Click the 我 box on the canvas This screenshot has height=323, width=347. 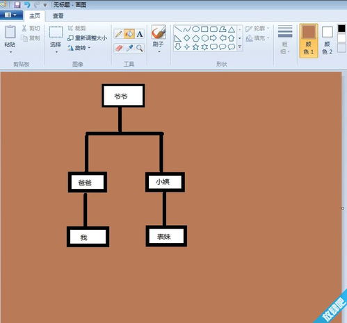click(88, 237)
